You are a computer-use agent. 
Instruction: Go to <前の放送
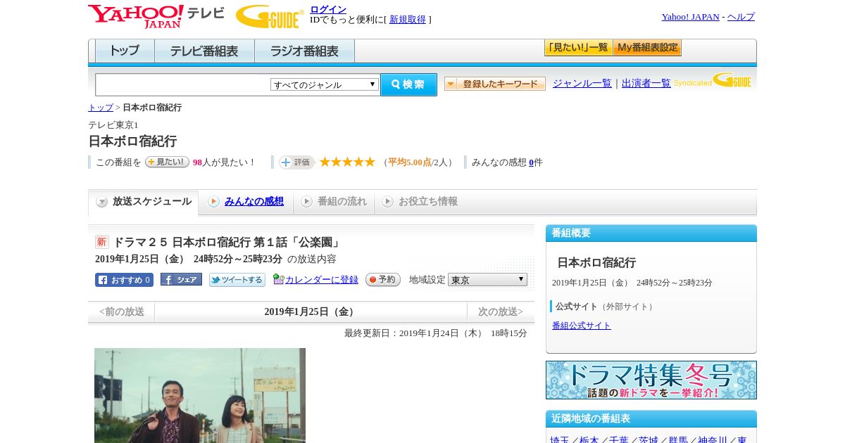tap(122, 312)
